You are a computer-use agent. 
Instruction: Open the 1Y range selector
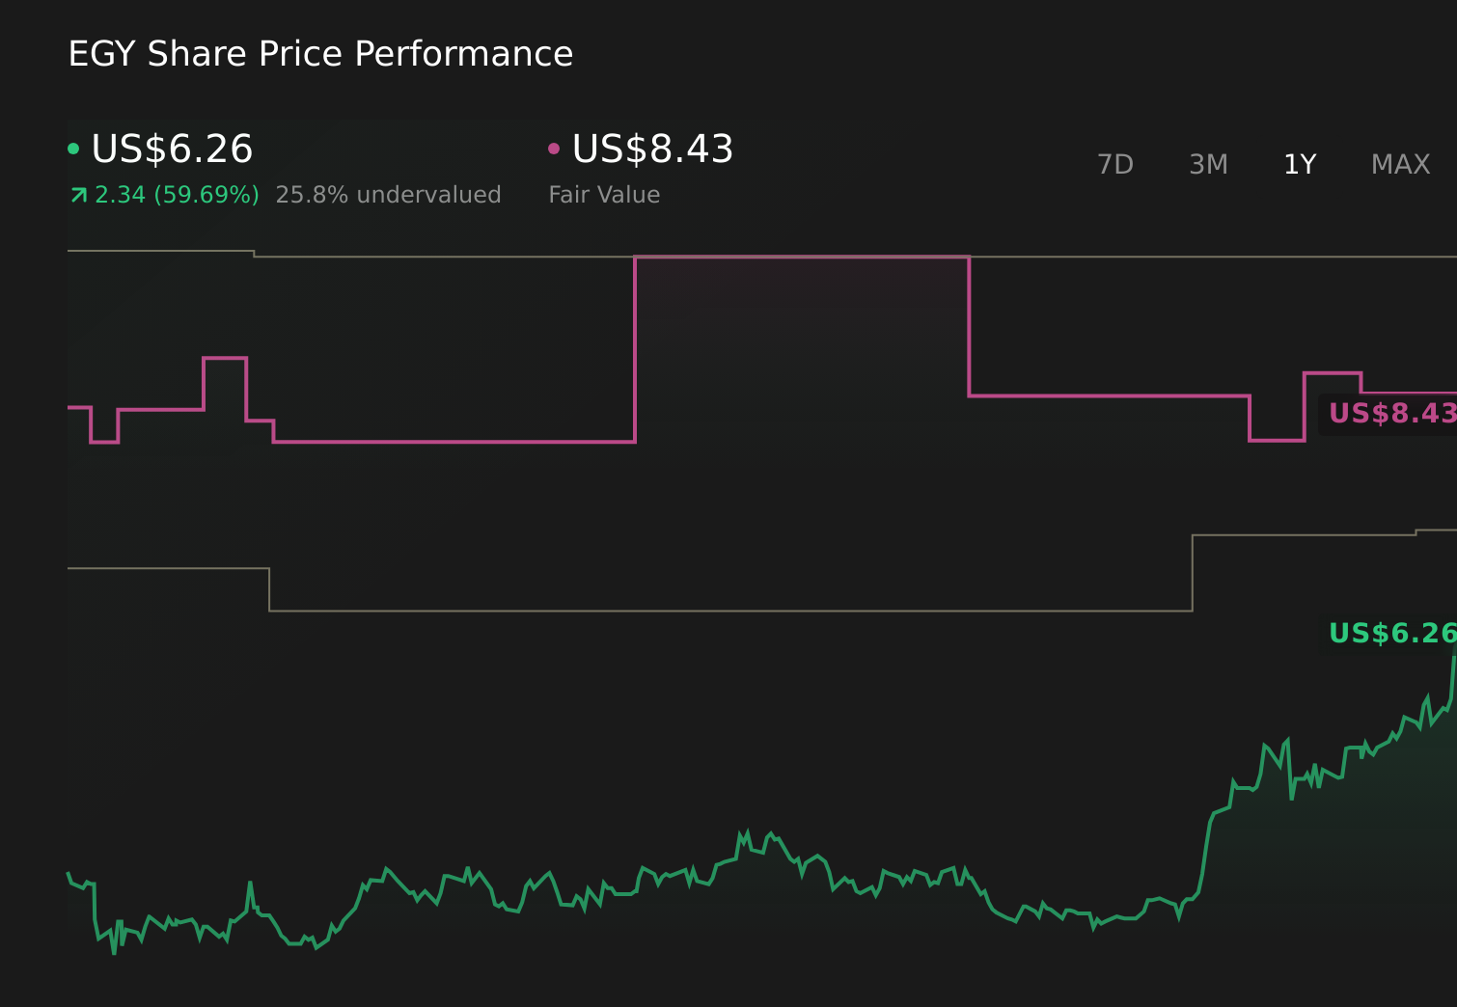click(x=1299, y=164)
